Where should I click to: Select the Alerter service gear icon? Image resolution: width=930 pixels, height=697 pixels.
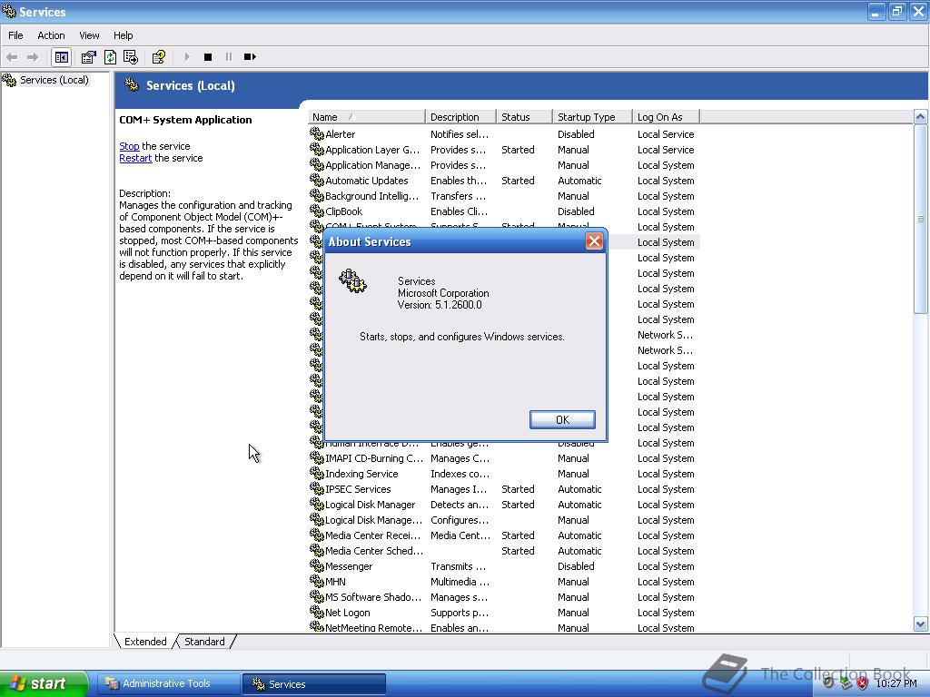click(x=317, y=134)
